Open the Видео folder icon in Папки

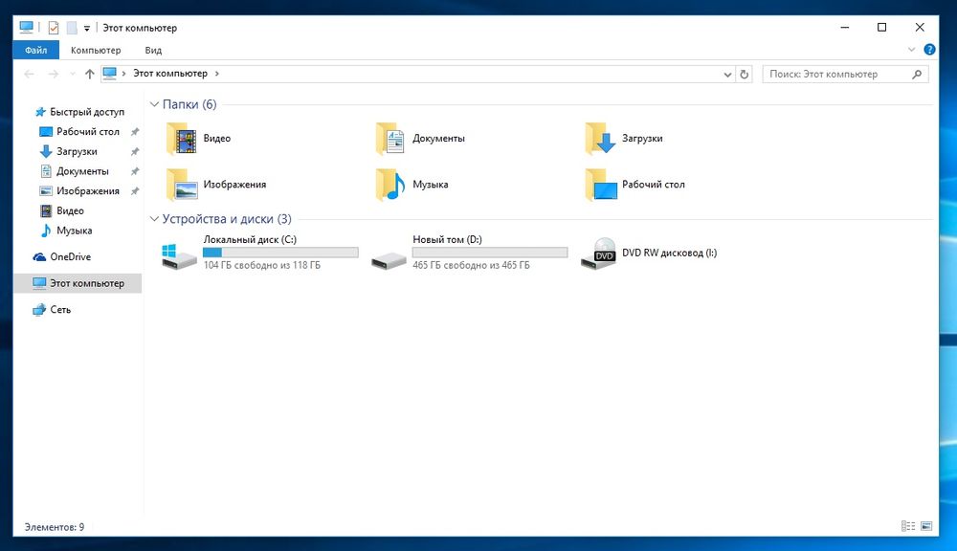point(181,139)
